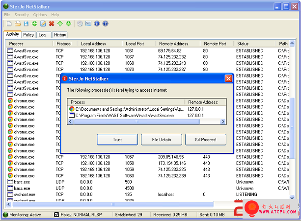
Task: Click the chrome.exe icon on port 1060 row
Action: (10, 175)
